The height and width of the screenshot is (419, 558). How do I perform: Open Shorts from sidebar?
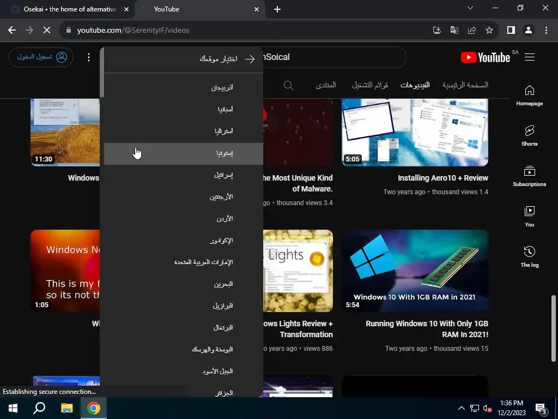point(530,136)
